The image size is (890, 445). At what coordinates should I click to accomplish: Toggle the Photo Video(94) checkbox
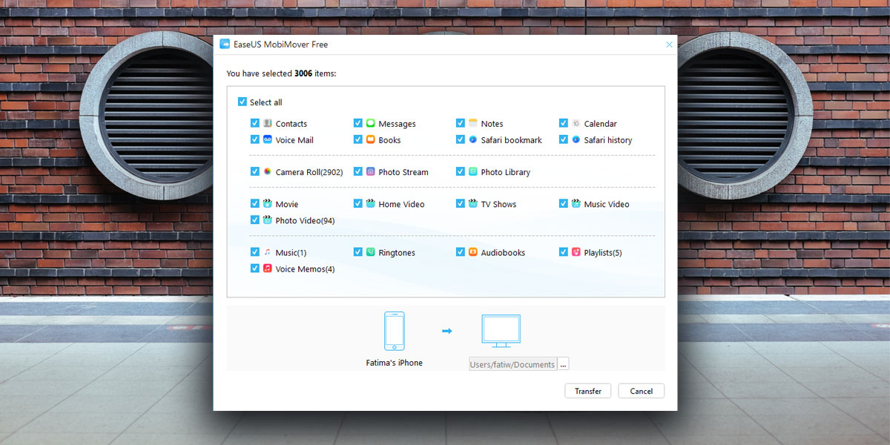[254, 220]
